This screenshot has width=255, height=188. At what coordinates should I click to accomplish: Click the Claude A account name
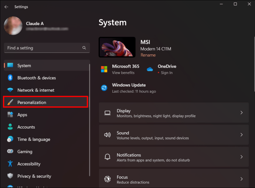point(35,24)
